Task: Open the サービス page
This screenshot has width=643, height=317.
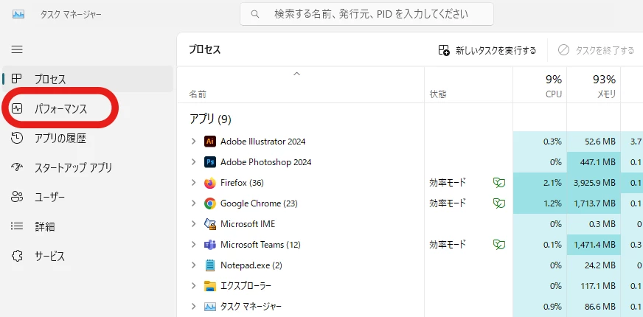Action: coord(88,257)
